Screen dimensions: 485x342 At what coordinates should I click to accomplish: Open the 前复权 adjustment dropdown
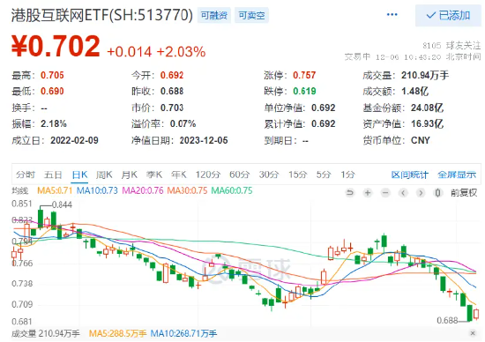(464, 193)
